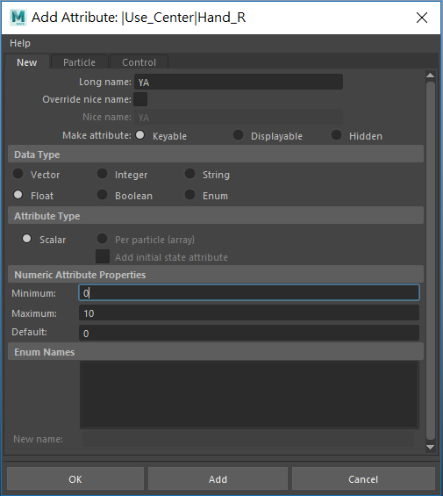Click the Long name input field
Image resolution: width=443 pixels, height=496 pixels.
point(239,82)
